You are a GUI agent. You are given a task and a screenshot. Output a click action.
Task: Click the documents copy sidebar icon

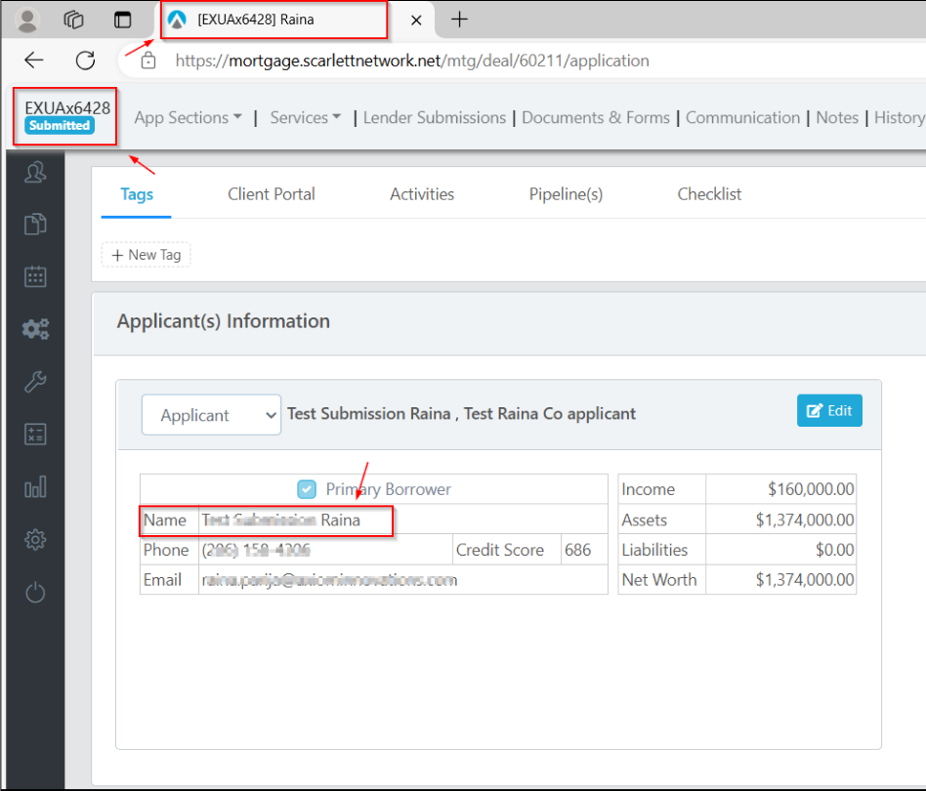35,225
